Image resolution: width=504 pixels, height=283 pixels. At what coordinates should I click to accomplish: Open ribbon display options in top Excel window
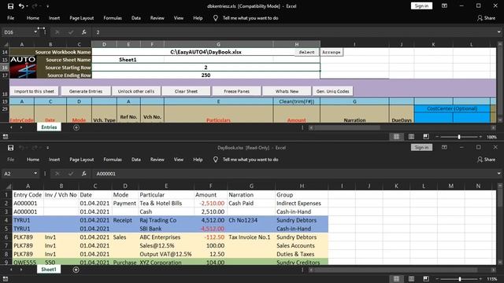tap(444, 6)
